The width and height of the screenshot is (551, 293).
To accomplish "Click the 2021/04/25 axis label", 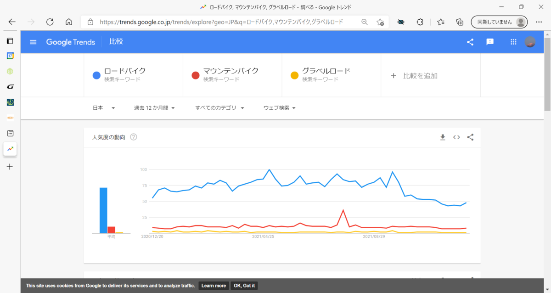I will click(x=263, y=237).
